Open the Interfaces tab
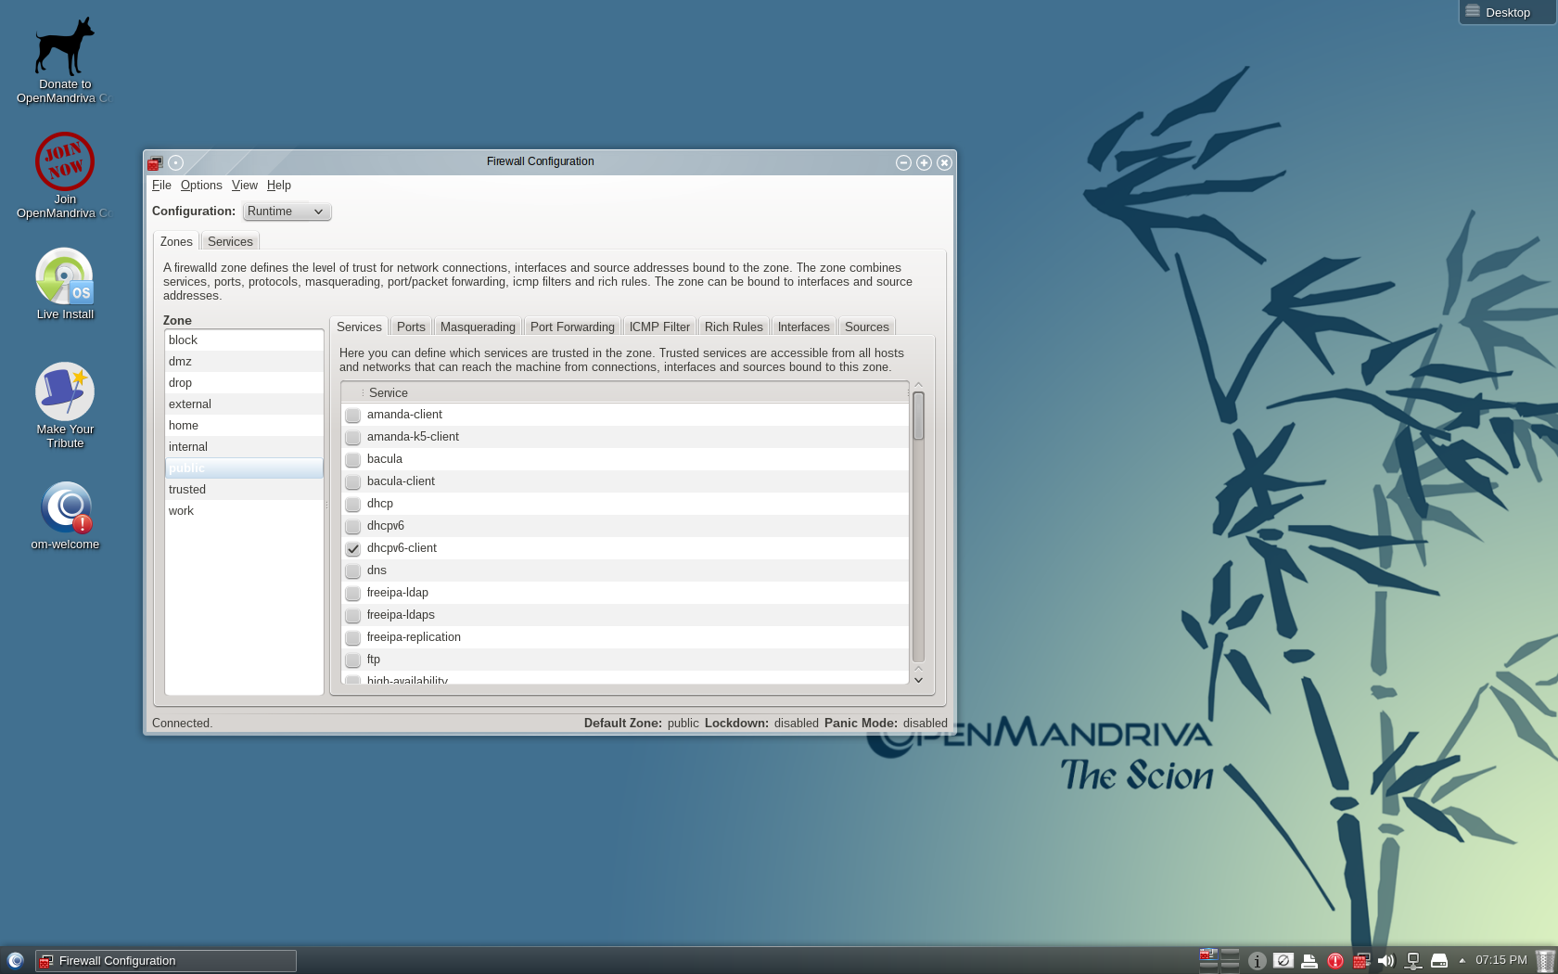This screenshot has width=1558, height=974. (803, 327)
